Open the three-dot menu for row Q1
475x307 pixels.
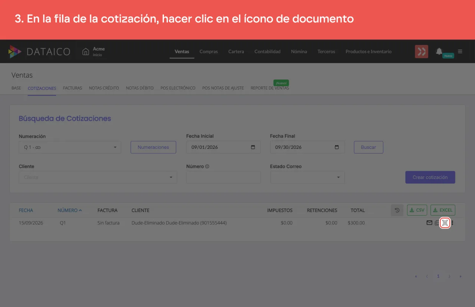tap(452, 223)
